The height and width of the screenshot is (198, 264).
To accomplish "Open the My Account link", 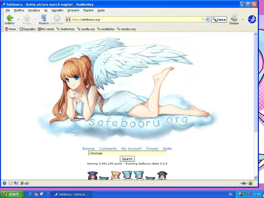I will point(131,149).
